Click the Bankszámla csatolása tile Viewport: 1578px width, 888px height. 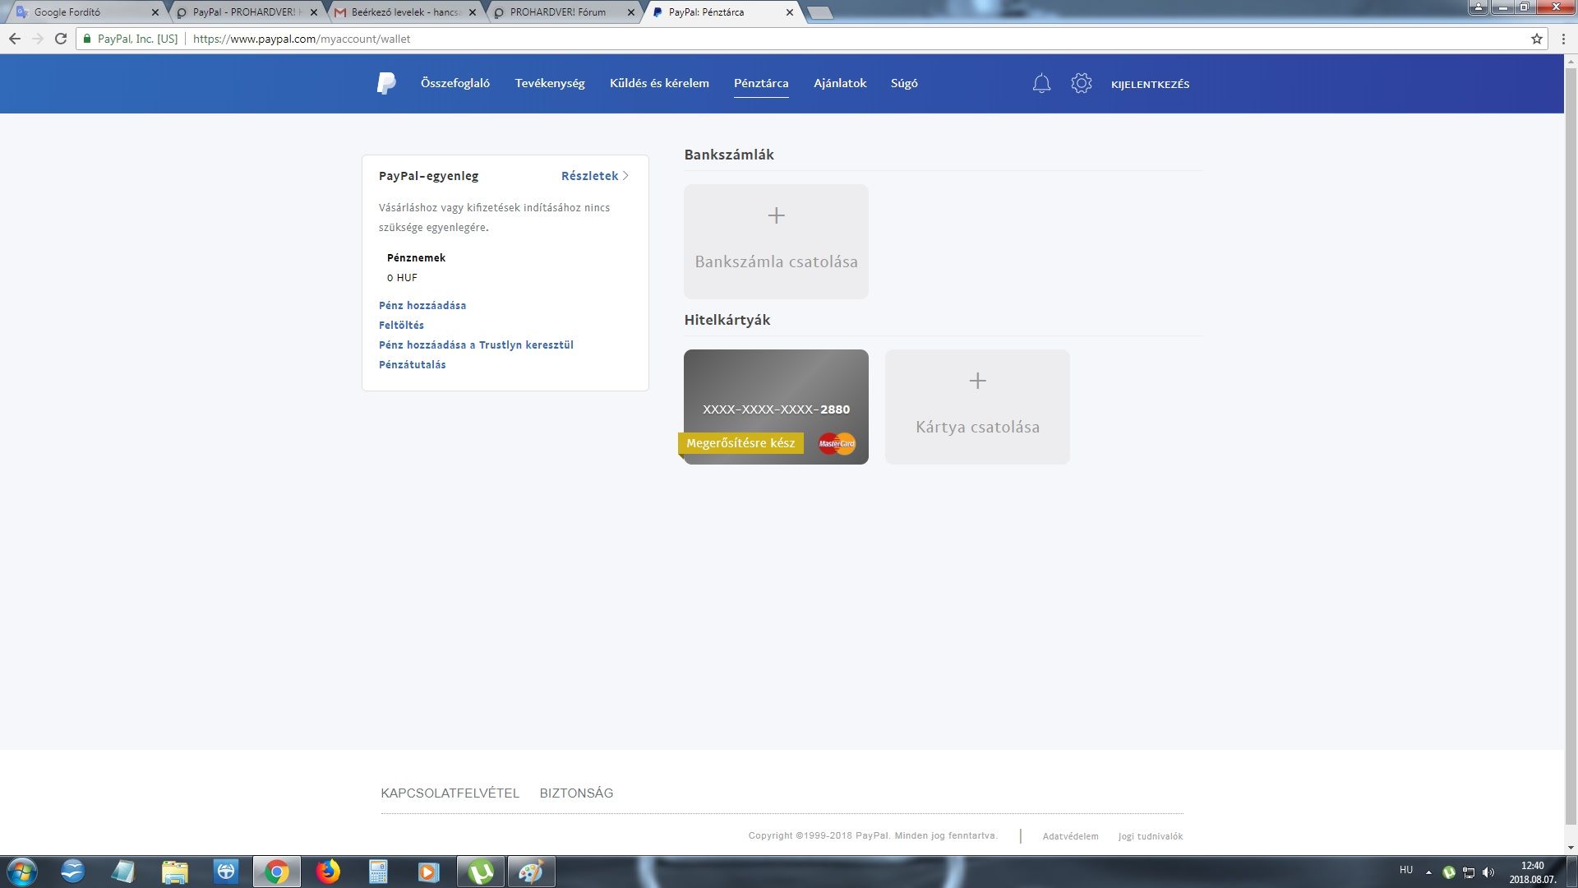(x=776, y=241)
